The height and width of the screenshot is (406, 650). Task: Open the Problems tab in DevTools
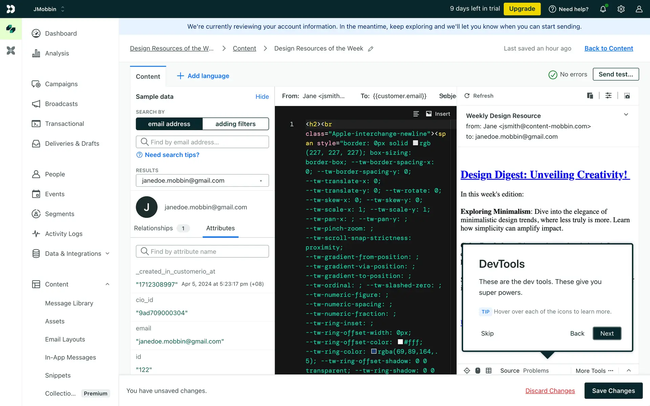[536, 370]
